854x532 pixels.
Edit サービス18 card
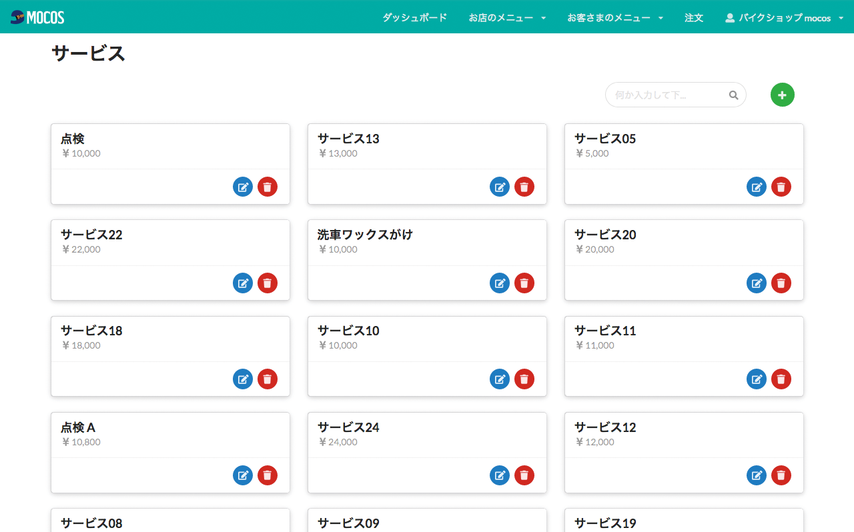click(x=243, y=379)
